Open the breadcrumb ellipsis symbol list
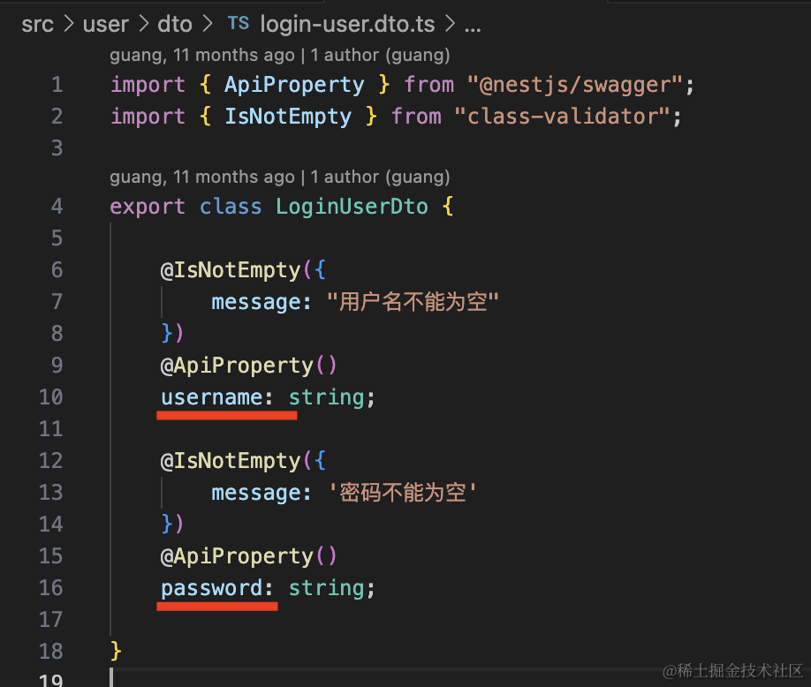This screenshot has height=687, width=811. click(x=473, y=29)
